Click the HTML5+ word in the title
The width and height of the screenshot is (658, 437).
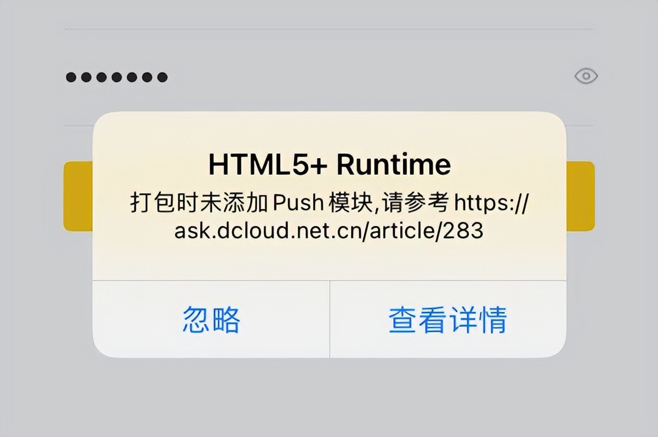(269, 164)
